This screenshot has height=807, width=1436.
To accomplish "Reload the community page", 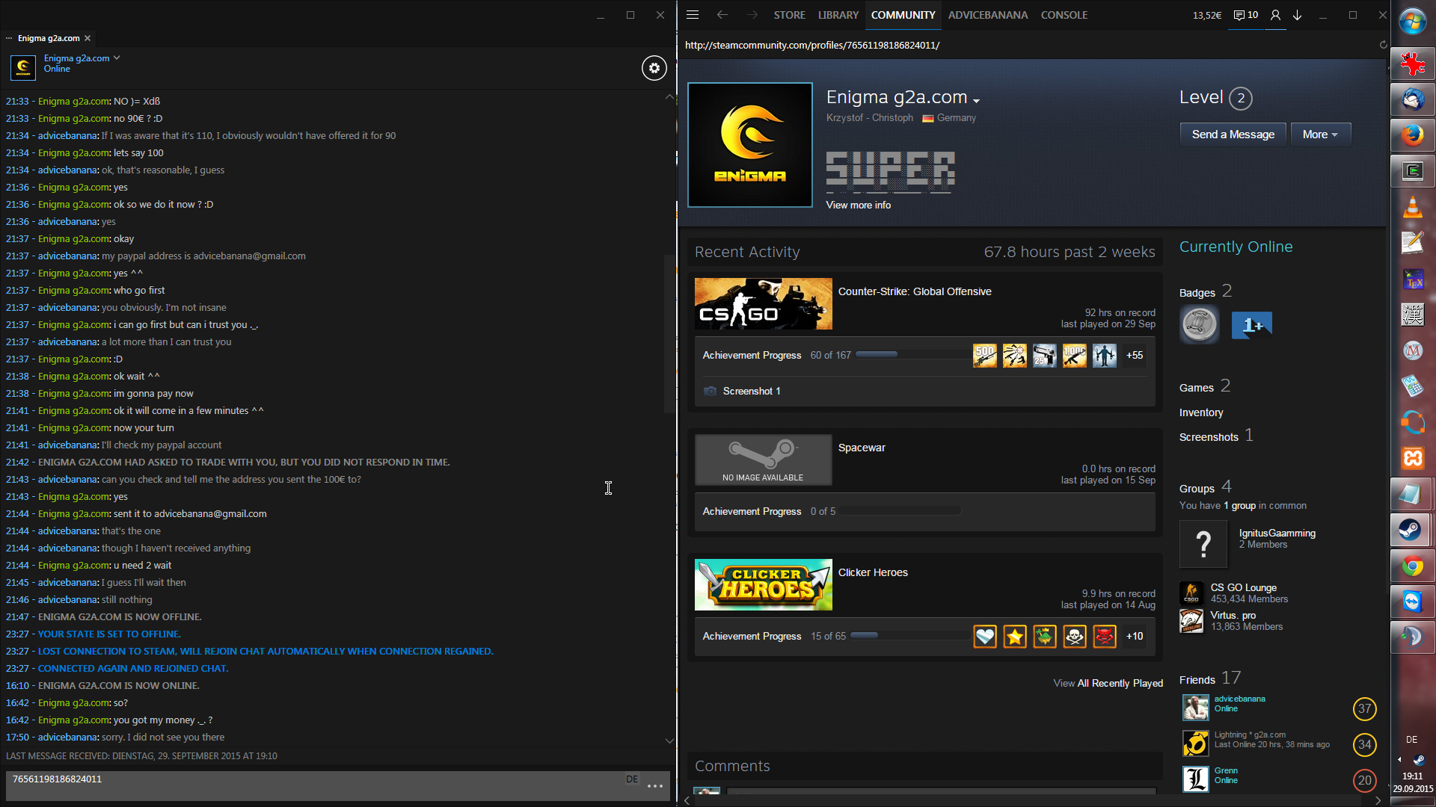I will coord(1383,45).
